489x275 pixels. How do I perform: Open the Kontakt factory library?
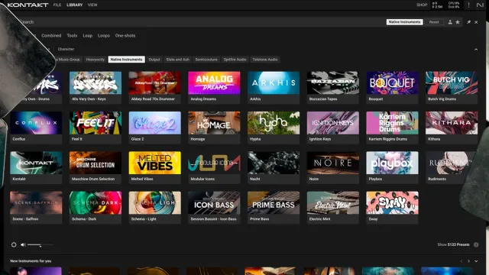(36, 167)
